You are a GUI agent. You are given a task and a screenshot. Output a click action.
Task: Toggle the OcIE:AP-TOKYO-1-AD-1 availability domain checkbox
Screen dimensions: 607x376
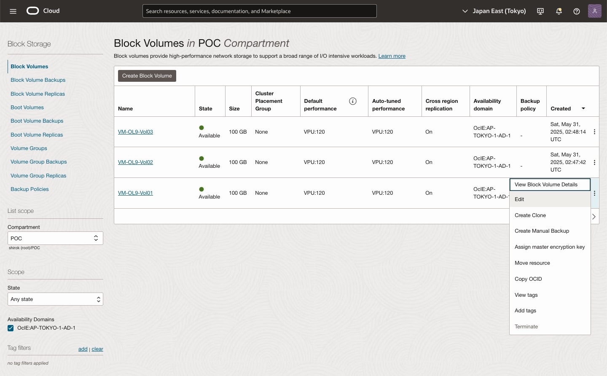pos(11,328)
